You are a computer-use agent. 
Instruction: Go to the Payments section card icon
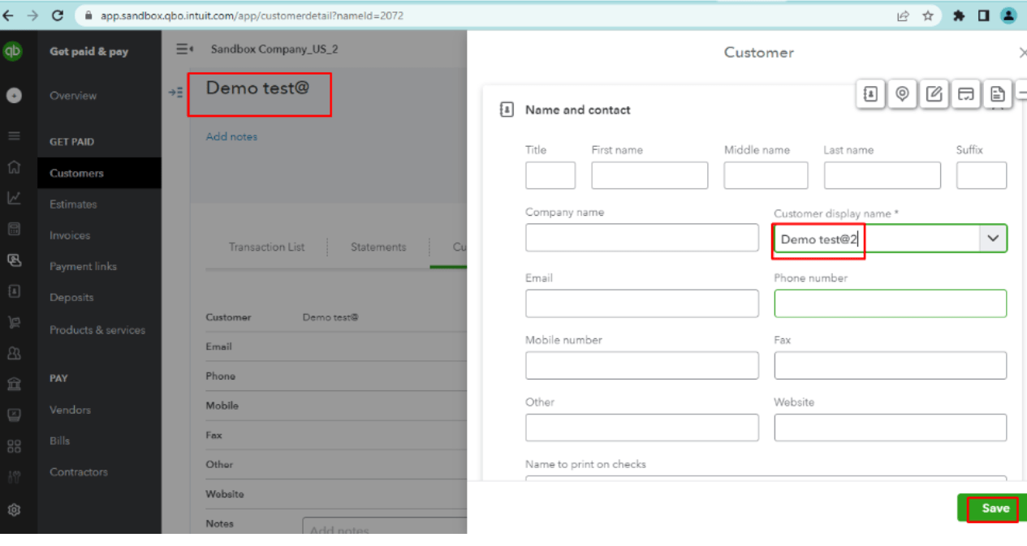(965, 94)
